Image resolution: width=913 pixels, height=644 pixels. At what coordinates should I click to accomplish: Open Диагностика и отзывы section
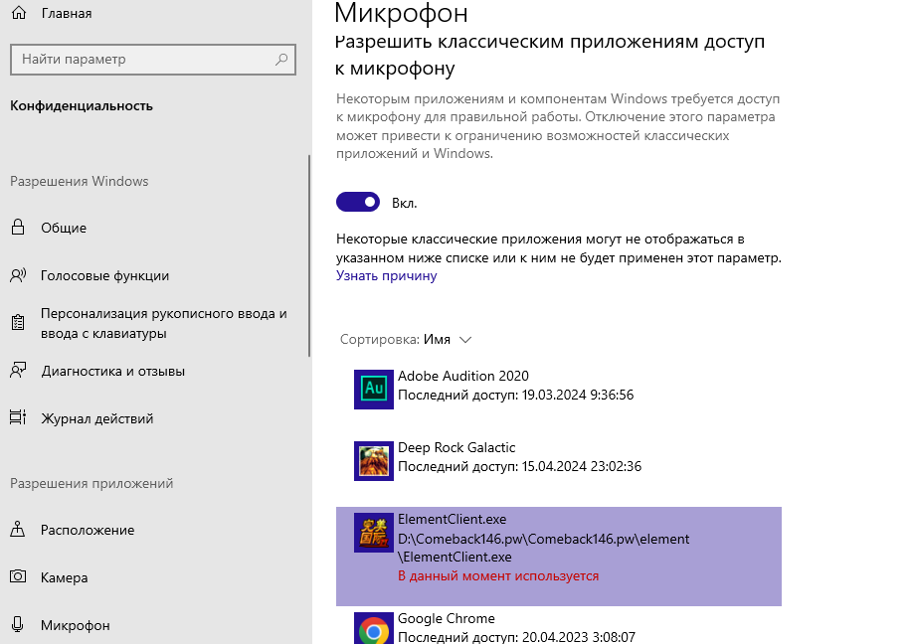click(112, 371)
